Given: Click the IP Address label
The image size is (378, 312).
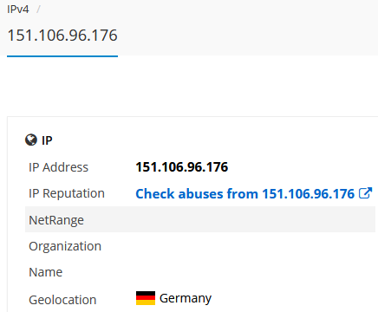Looking at the screenshot, I should pyautogui.click(x=58, y=167).
